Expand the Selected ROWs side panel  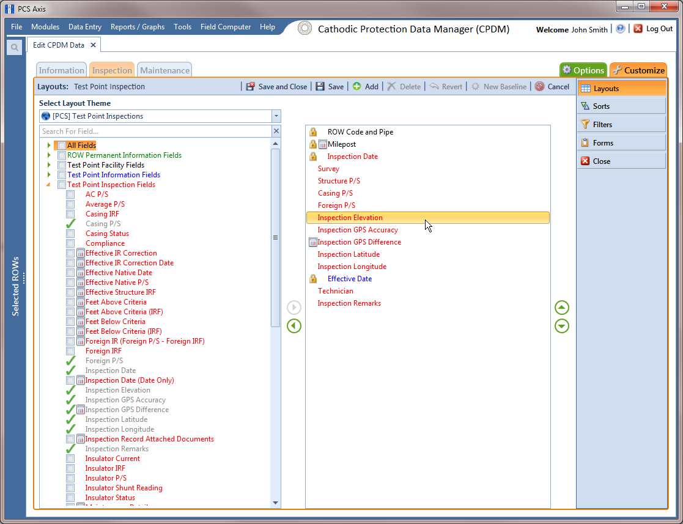pos(16,286)
